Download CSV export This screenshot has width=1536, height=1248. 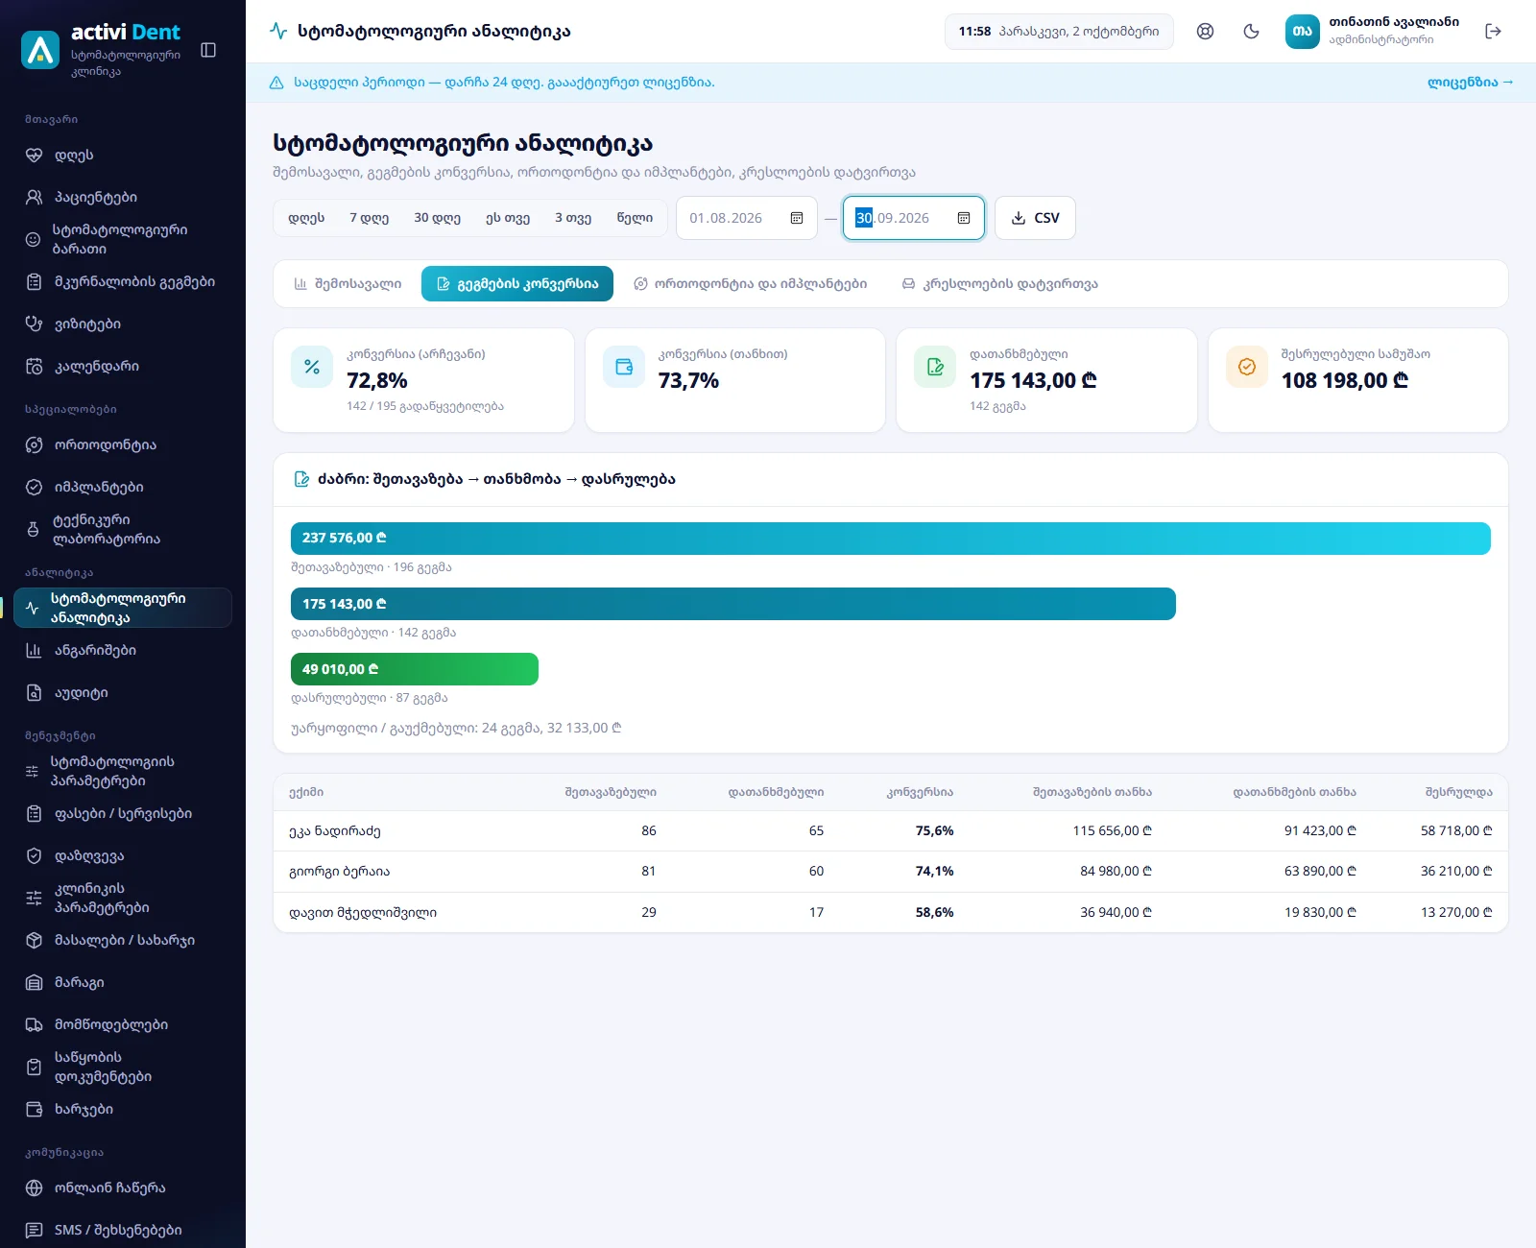tap(1035, 218)
